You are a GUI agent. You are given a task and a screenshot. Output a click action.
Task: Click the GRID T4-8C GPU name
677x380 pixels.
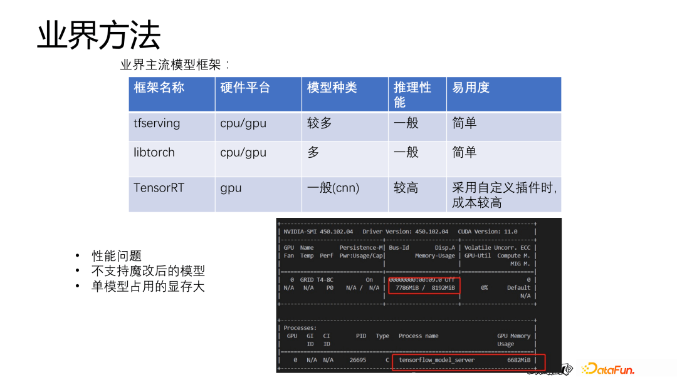click(x=317, y=279)
